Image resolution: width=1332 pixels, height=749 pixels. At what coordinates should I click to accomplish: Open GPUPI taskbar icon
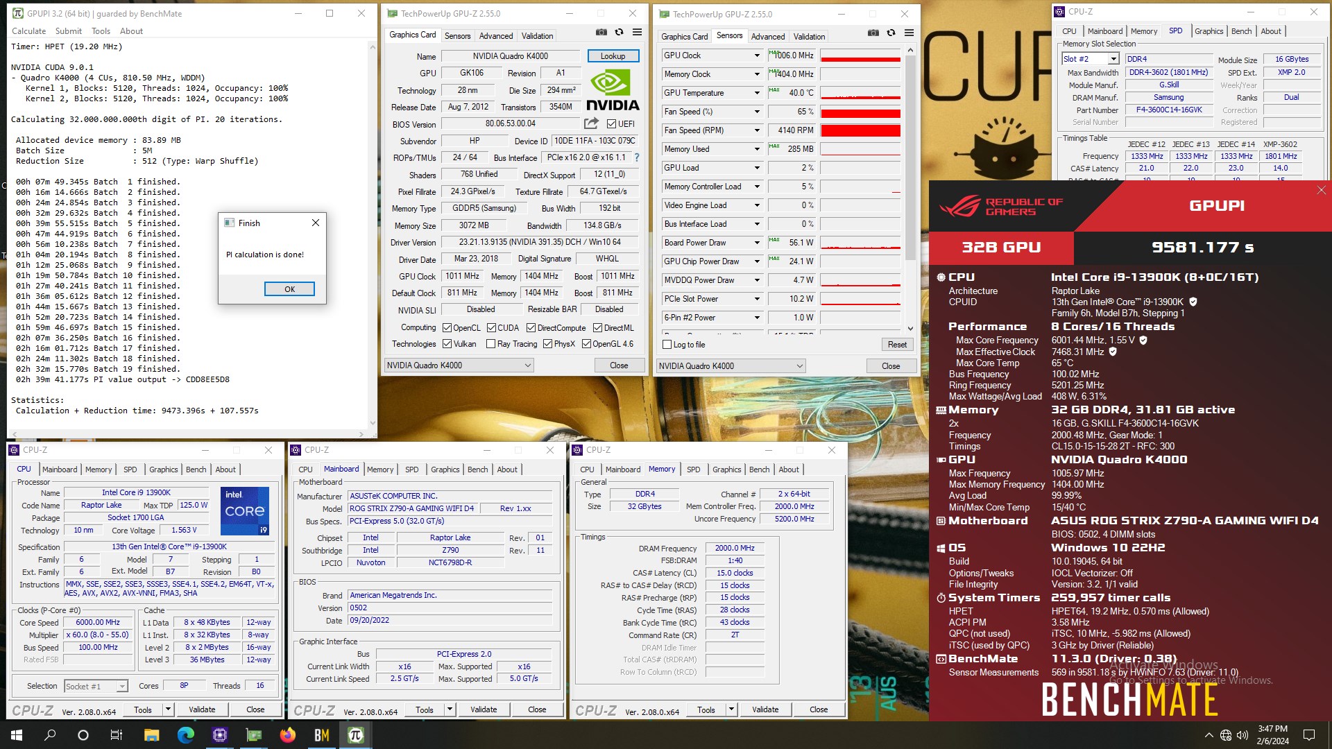click(355, 735)
